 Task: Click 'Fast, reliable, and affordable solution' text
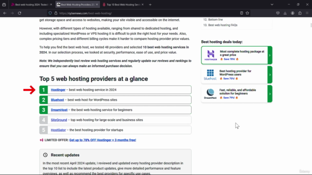pyautogui.click(x=237, y=92)
